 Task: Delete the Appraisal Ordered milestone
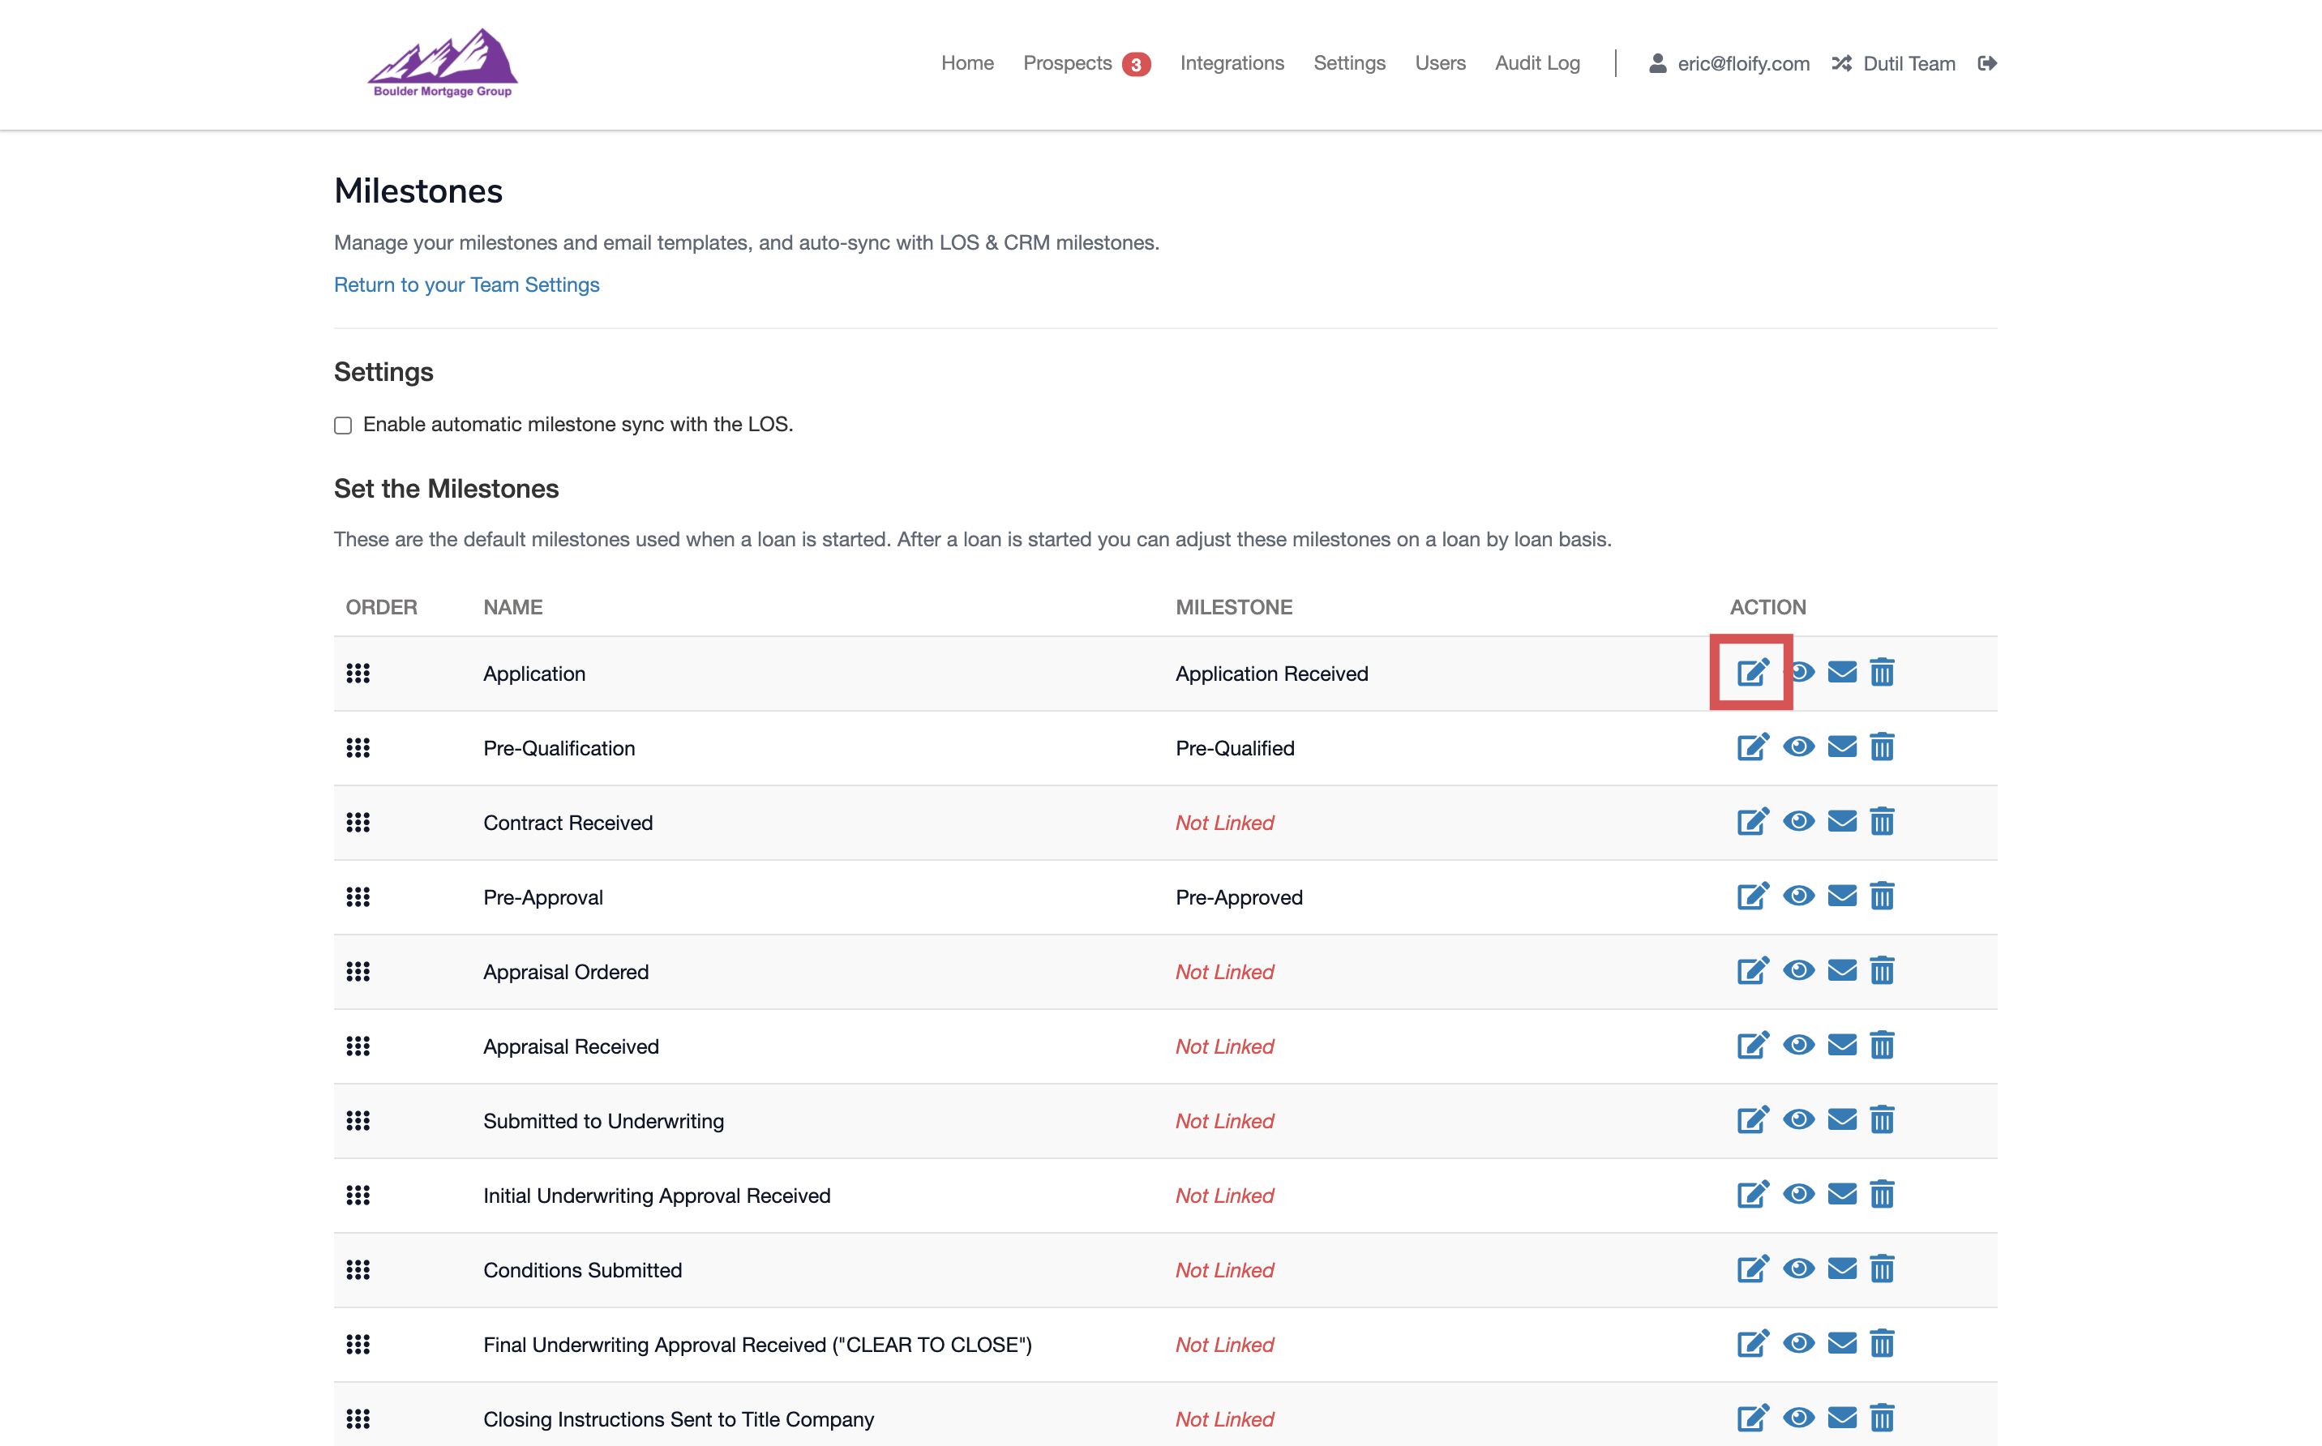click(1882, 971)
